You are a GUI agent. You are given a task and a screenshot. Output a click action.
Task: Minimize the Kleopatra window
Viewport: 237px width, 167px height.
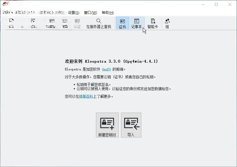point(203,4)
